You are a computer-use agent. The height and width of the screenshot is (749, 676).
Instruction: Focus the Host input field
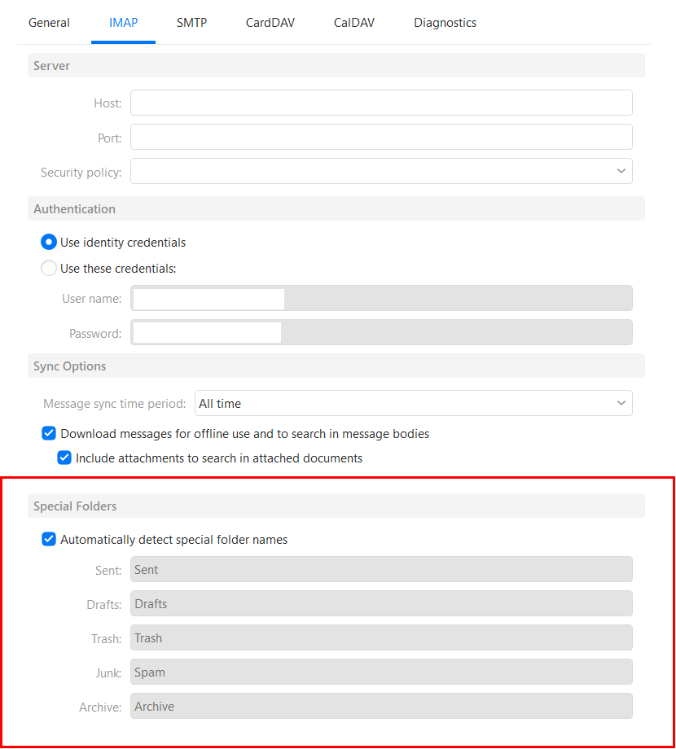coord(381,103)
